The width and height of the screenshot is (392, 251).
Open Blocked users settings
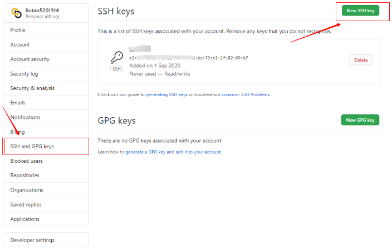[27, 161]
